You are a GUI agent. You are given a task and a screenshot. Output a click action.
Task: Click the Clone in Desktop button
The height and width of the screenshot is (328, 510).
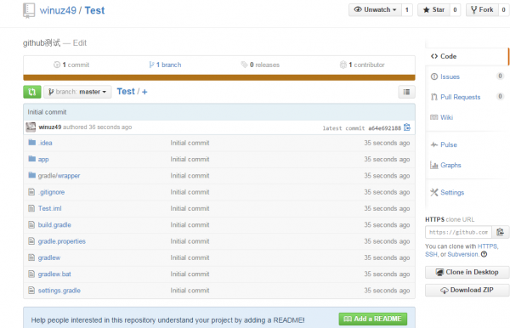pos(467,272)
